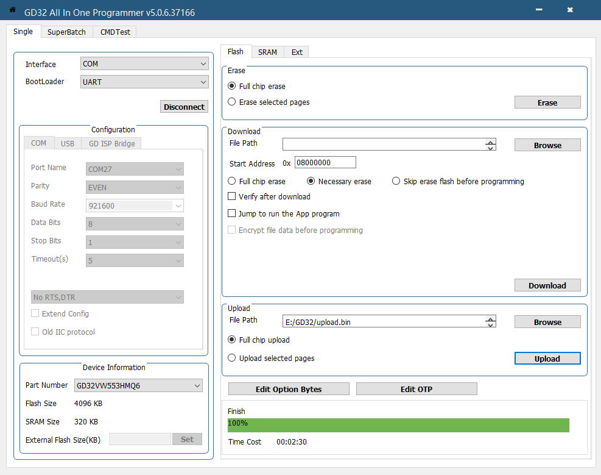The height and width of the screenshot is (475, 601).
Task: Close the GD32 Programmer window
Action: 570,10
